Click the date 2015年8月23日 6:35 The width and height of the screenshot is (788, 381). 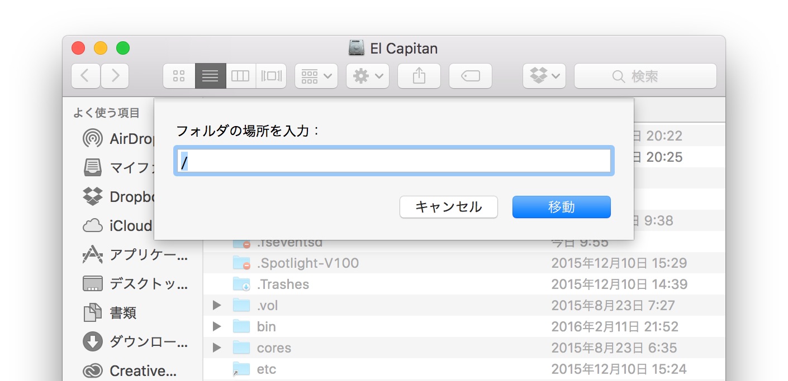(614, 348)
